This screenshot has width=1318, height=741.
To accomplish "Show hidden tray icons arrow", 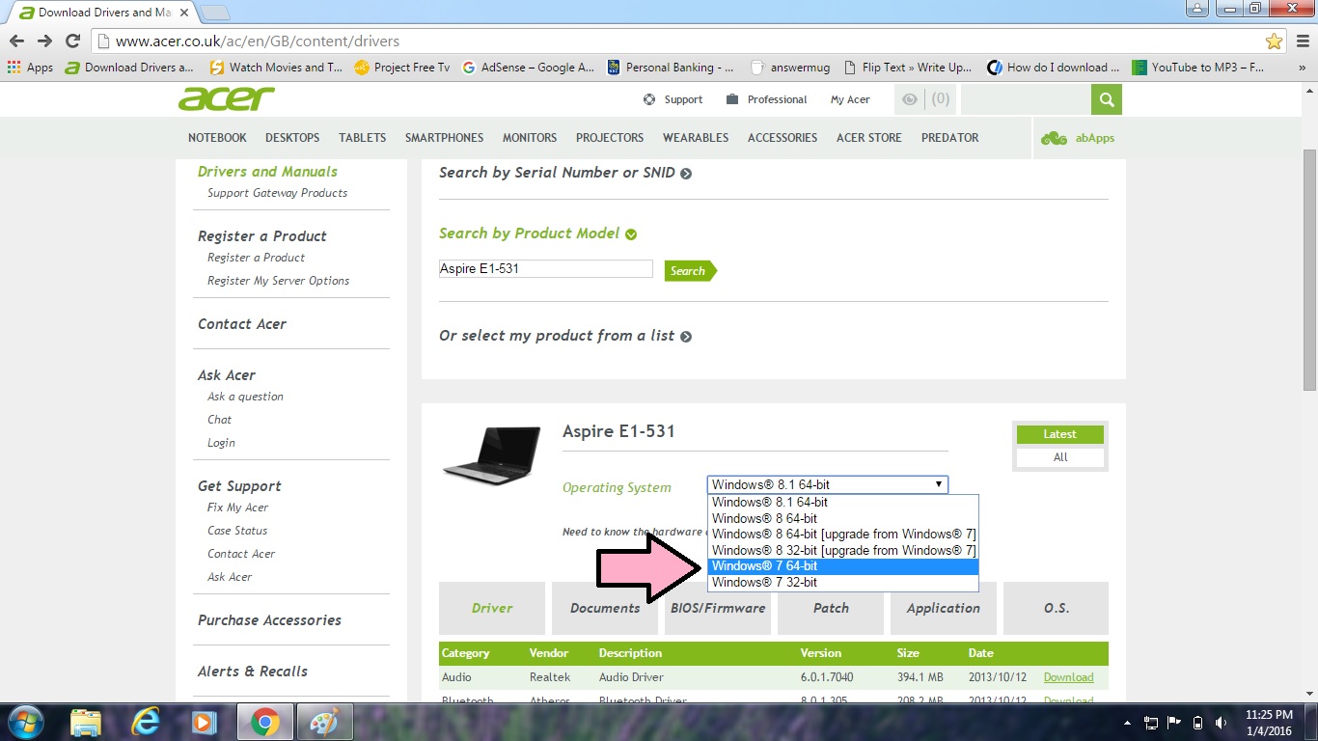I will point(1127,723).
